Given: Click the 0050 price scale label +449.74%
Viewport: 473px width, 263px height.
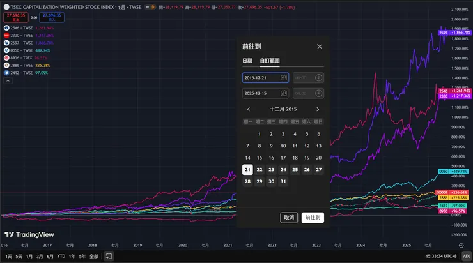Looking at the screenshot, I should click(x=454, y=172).
